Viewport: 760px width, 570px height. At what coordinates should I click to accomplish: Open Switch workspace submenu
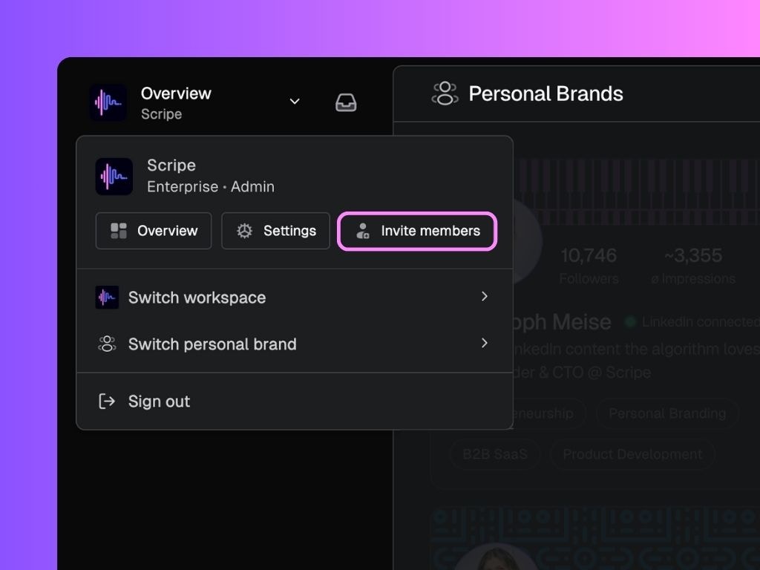295,297
